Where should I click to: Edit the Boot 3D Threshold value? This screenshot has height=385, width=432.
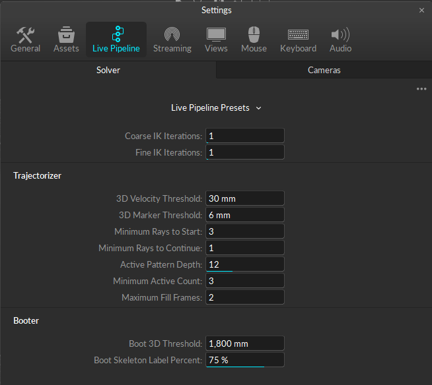tap(244, 343)
